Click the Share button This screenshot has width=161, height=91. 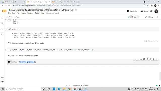[x=144, y=11]
